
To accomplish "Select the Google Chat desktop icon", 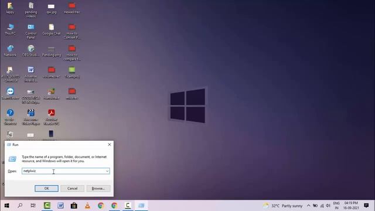I will [x=52, y=29].
